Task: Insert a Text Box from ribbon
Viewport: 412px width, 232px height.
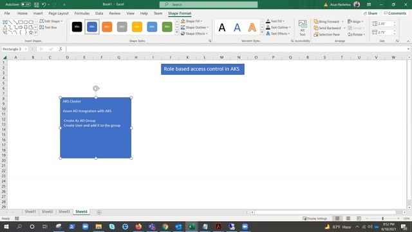Action: (48, 27)
